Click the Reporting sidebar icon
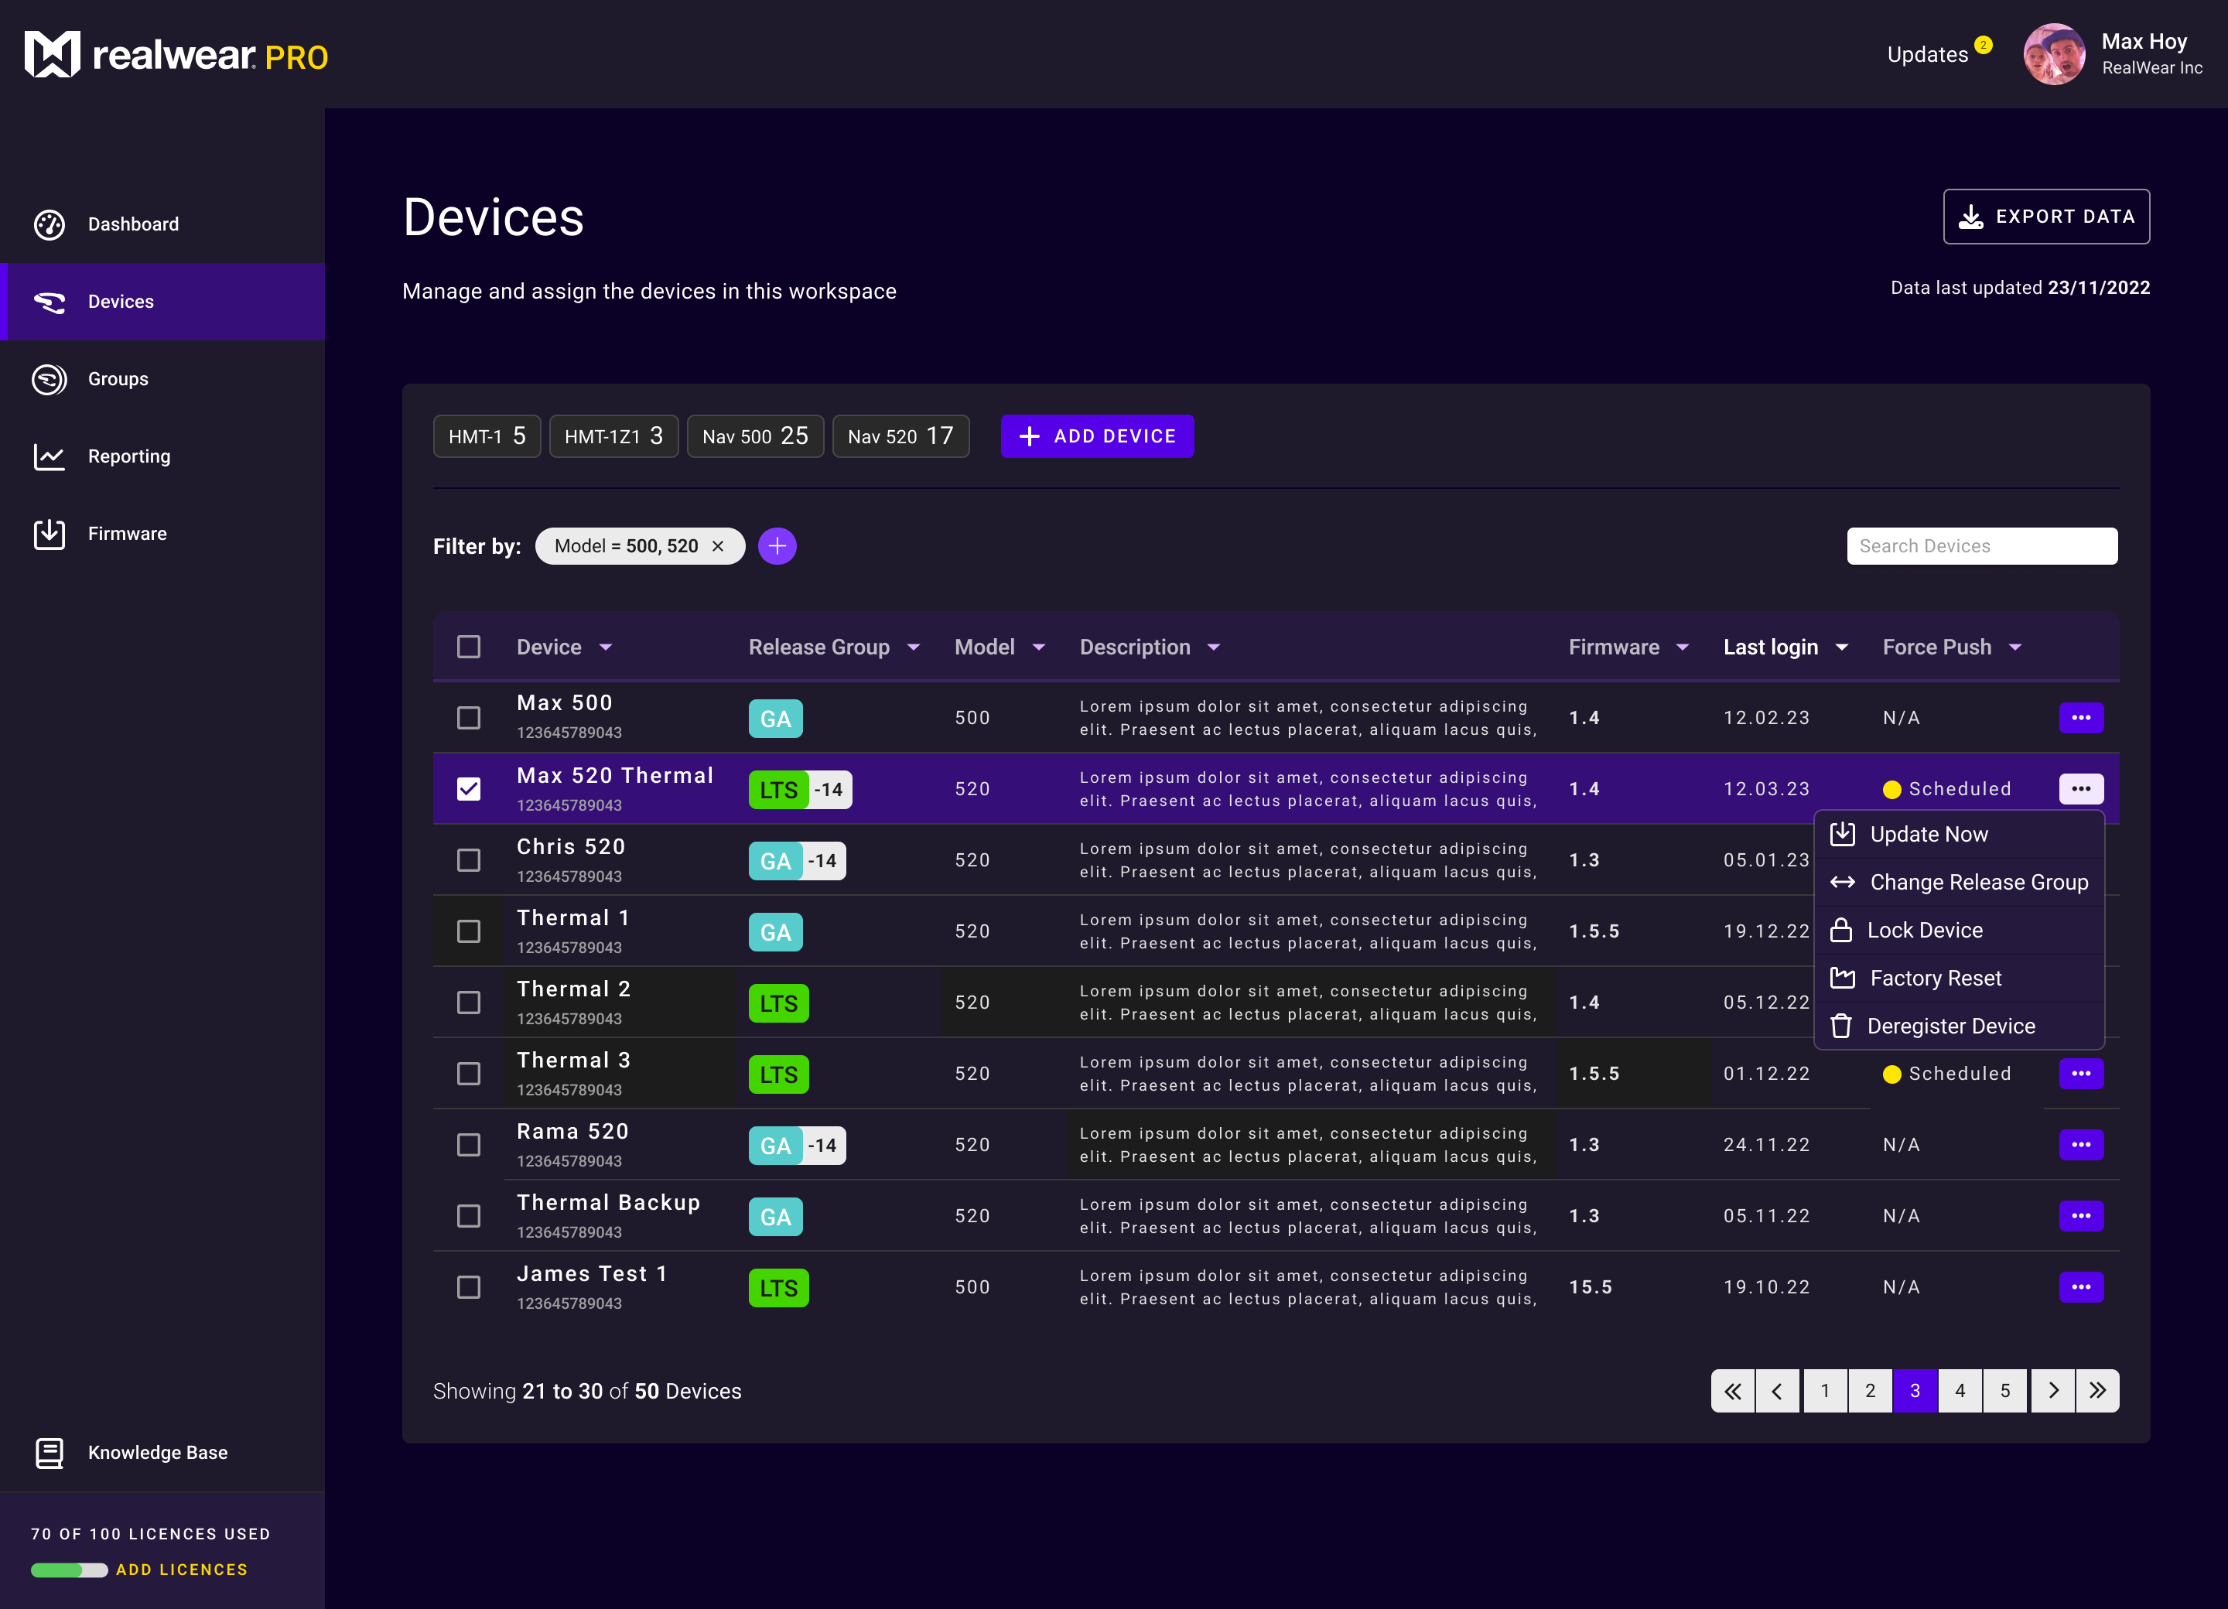This screenshot has width=2228, height=1609. click(49, 456)
